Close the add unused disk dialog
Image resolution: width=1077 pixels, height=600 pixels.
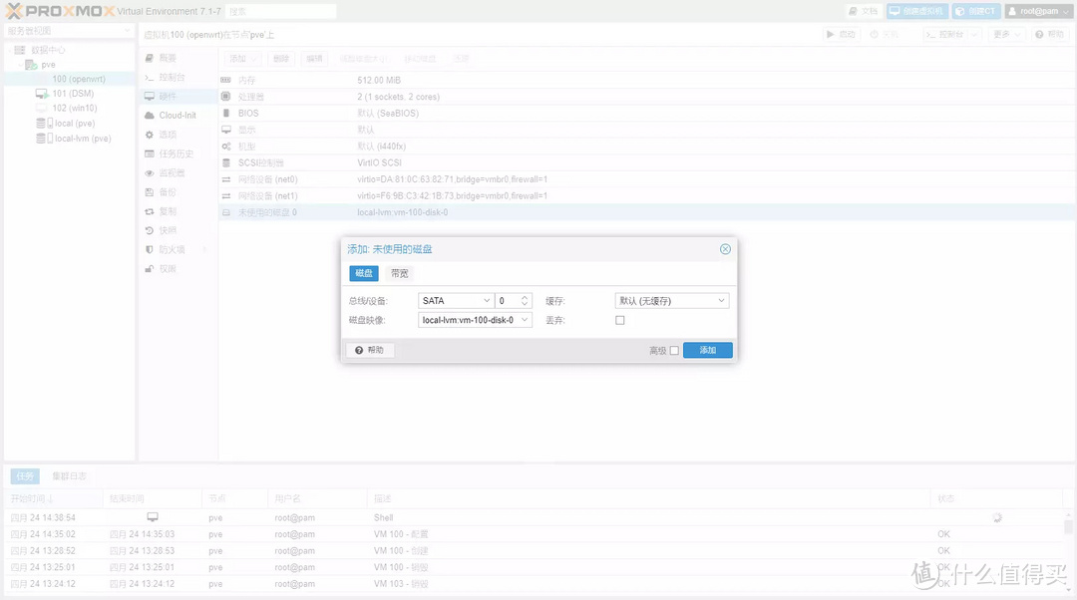(x=725, y=249)
